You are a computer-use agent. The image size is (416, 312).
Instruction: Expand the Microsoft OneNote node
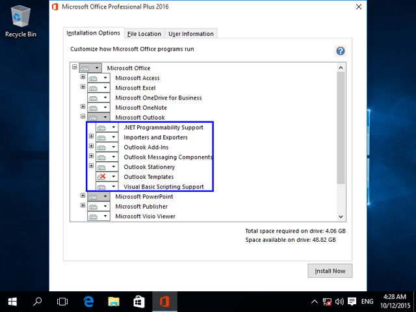tap(83, 107)
